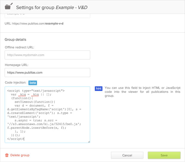This screenshot has width=185, height=162.
Task: Click the Group details heading
Action: (16, 40)
